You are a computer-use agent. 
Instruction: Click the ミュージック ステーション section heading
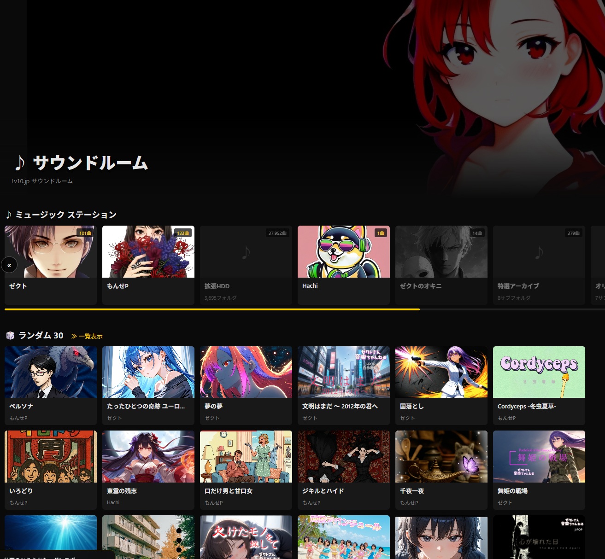point(66,215)
